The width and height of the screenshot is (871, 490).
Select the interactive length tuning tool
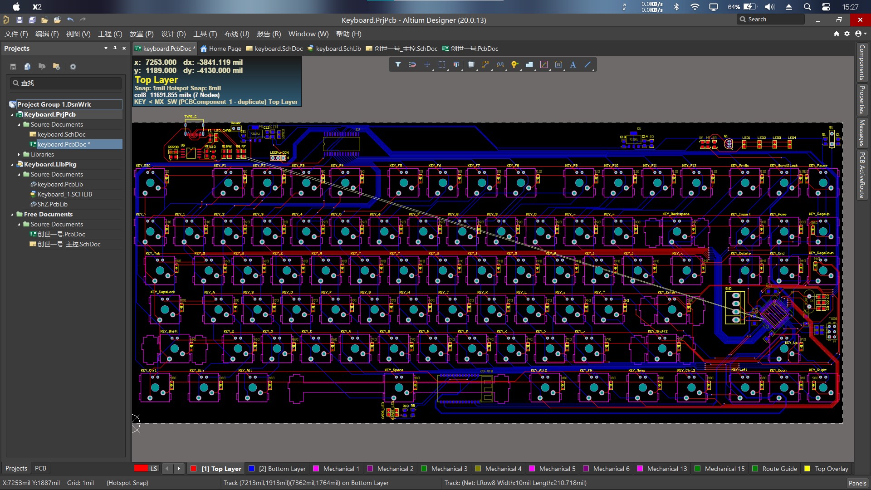click(500, 64)
